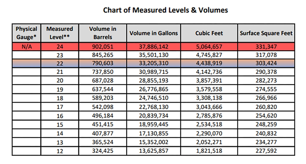This screenshot has width=306, height=164.
Task: Click surface square feet value '240,832'
Action: tap(266, 133)
